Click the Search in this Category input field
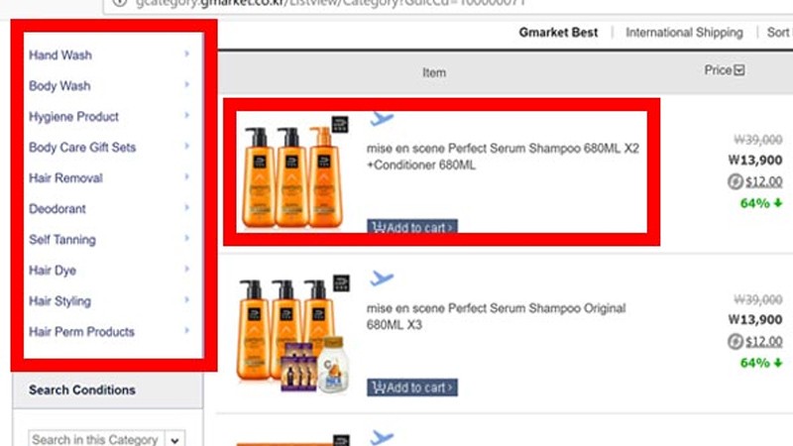Viewport: 793px width, 446px height. pyautogui.click(x=96, y=439)
